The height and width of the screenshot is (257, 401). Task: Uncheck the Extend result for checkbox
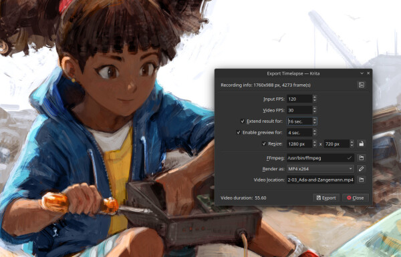click(x=243, y=121)
